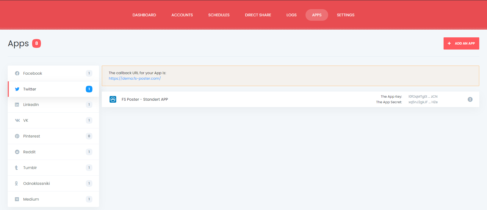
Task: Select Odnoklassniki in the apps list
Action: pyautogui.click(x=53, y=183)
